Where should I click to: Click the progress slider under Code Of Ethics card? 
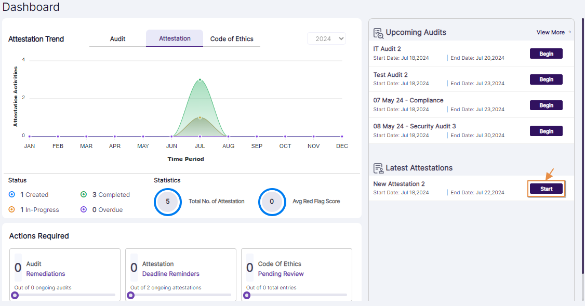pyautogui.click(x=246, y=295)
